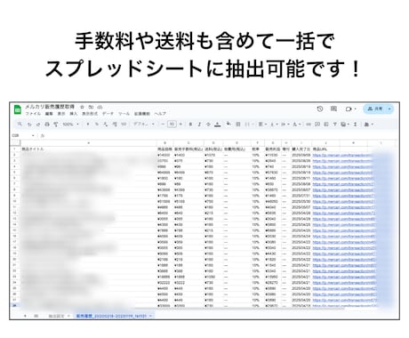Open the Share button's dropdown arrow
The height and width of the screenshot is (338, 409).
(389, 109)
